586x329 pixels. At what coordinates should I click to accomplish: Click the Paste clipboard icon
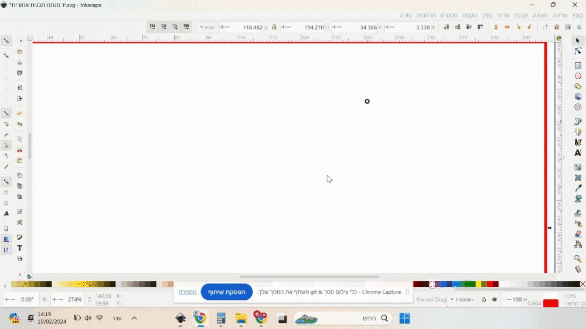[x=20, y=160]
